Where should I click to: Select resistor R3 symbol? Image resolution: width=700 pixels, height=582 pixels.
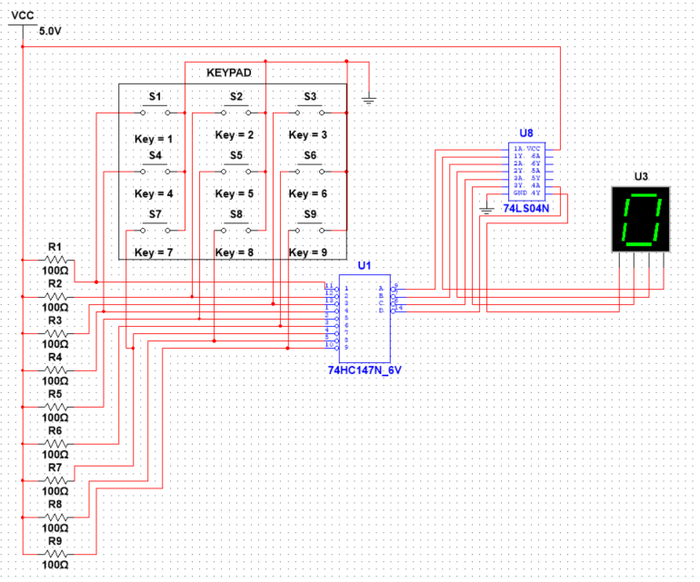[x=55, y=333]
